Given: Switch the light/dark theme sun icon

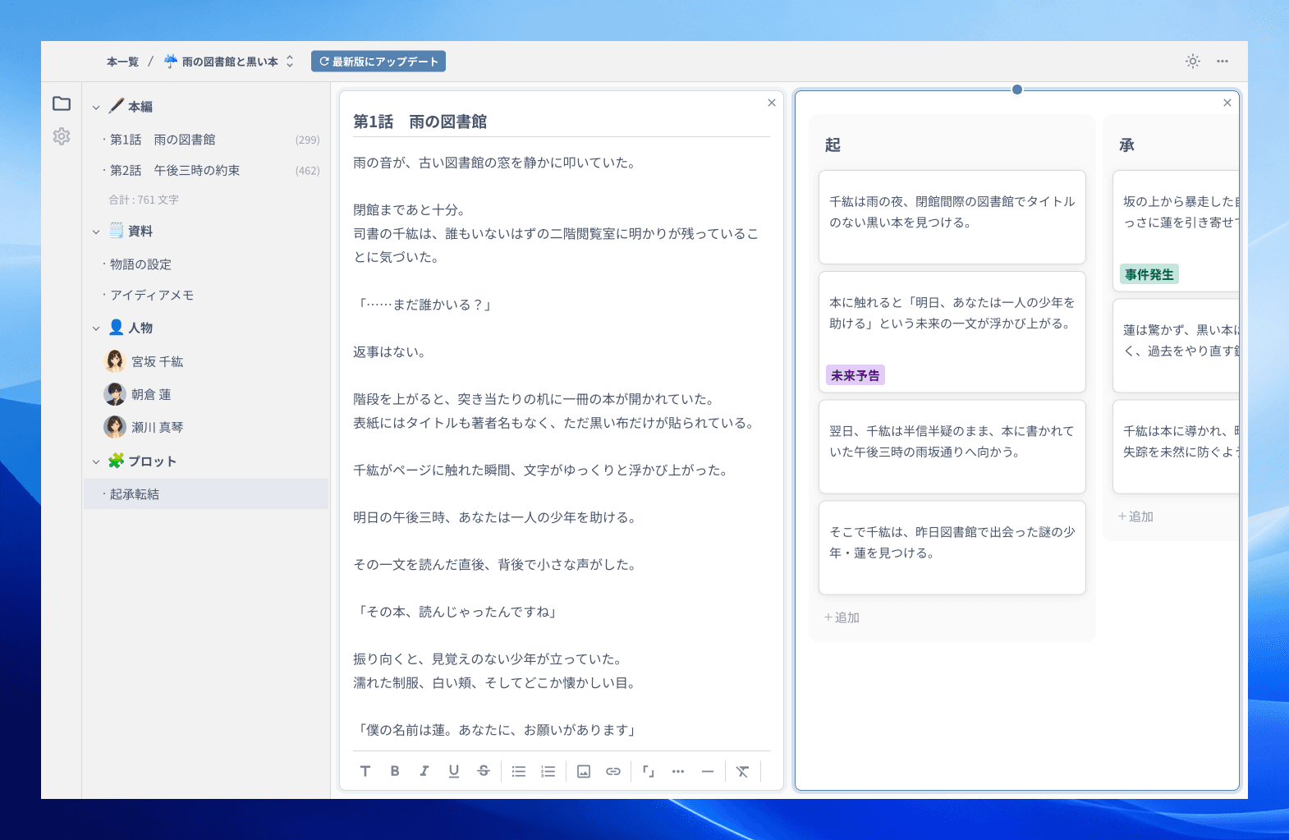Looking at the screenshot, I should tap(1193, 62).
